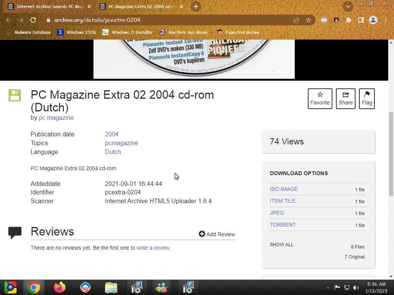The width and height of the screenshot is (394, 295).
Task: Open the round Obama-logo taskbar app
Action: click(x=85, y=287)
